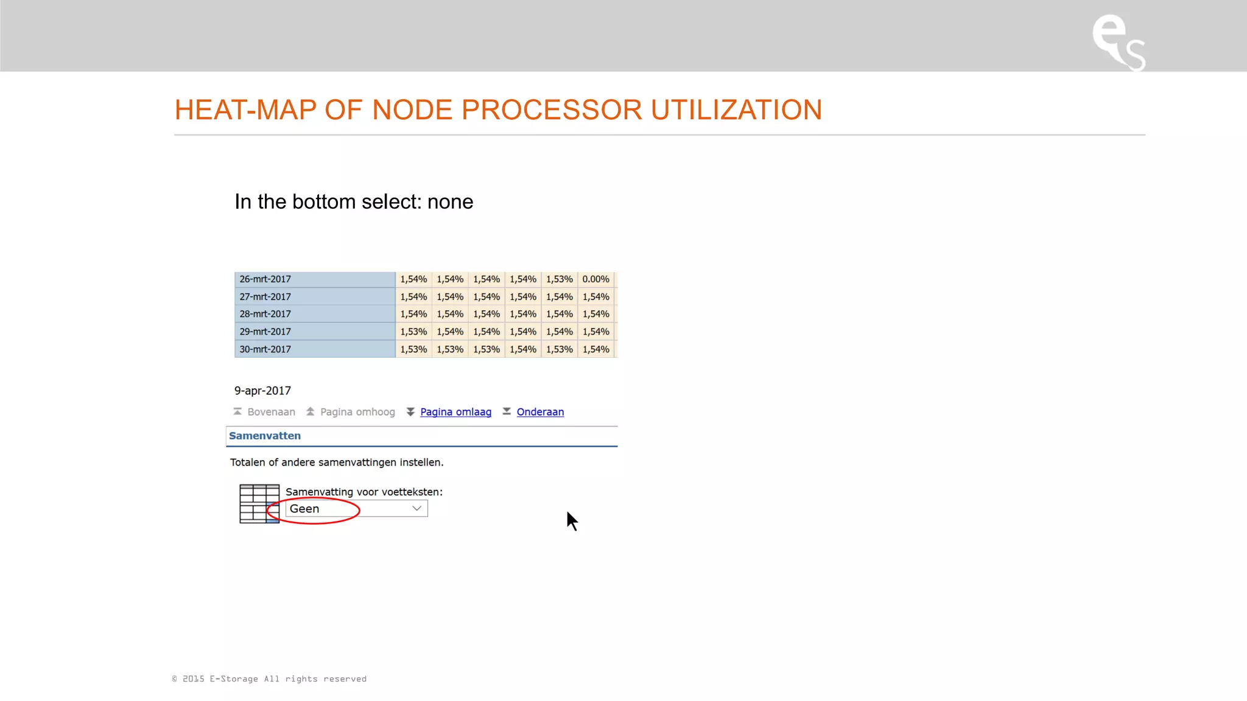
Task: Follow the Onderaan text link
Action: (x=540, y=412)
